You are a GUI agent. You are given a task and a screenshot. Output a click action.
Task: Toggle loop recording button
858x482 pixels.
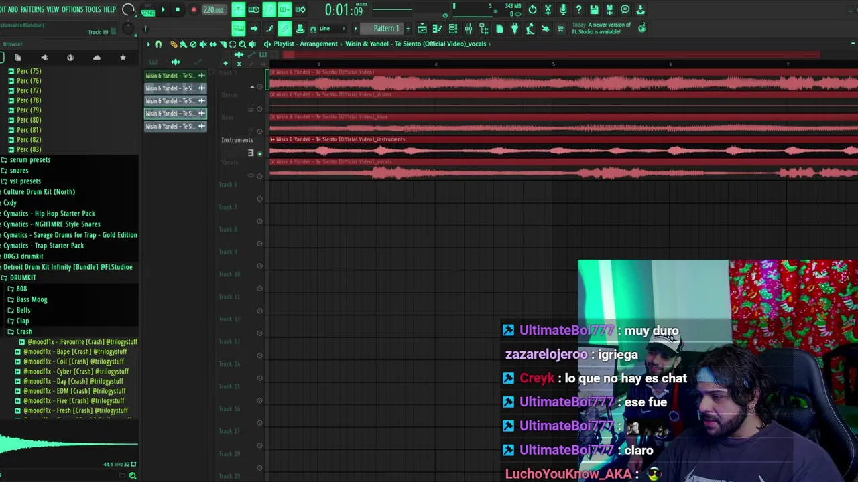[300, 9]
